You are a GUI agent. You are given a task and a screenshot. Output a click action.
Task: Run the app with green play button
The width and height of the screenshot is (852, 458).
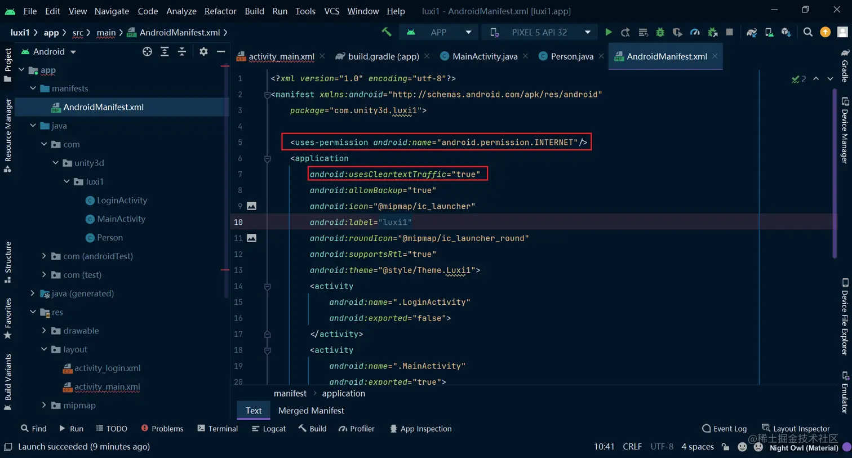coord(609,32)
